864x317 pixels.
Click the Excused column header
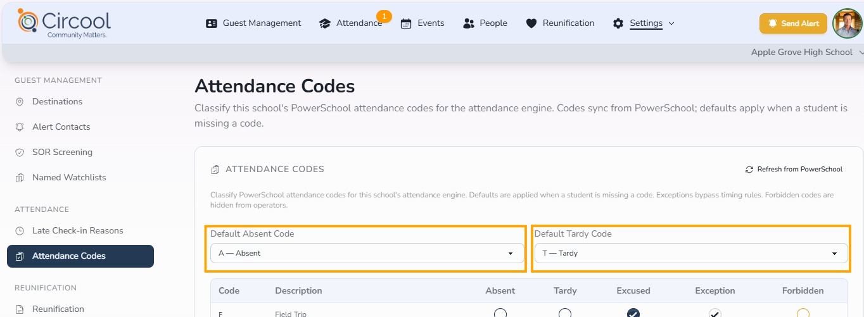(x=633, y=291)
